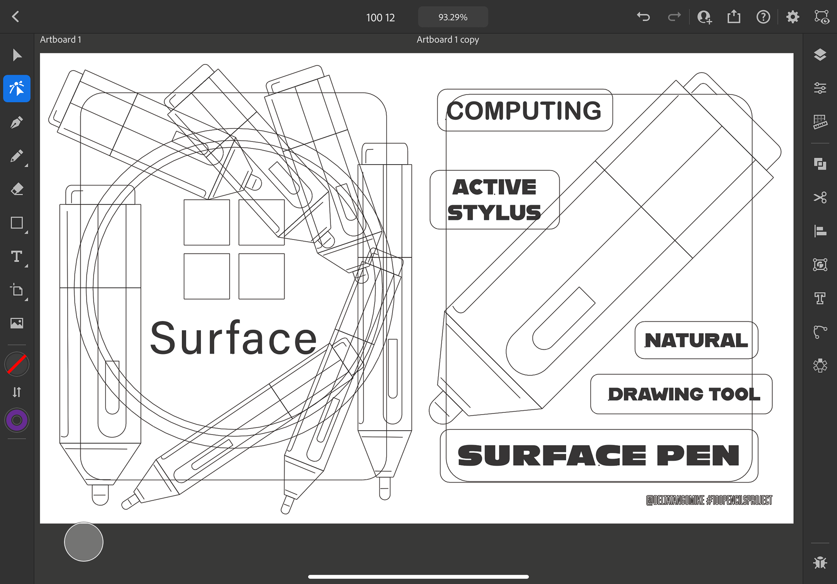Redo the last action
The height and width of the screenshot is (584, 837).
click(674, 17)
